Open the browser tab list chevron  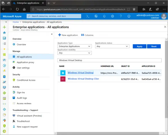tap(54, 3)
